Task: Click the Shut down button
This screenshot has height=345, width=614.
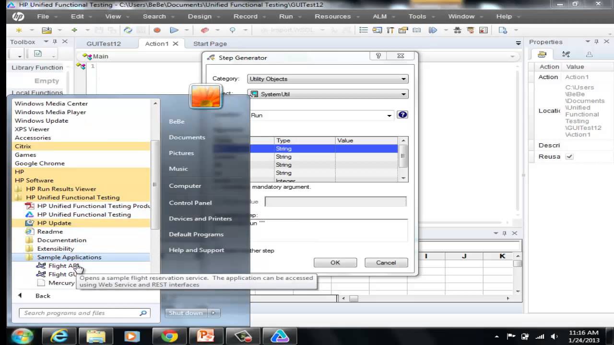Action: click(186, 313)
